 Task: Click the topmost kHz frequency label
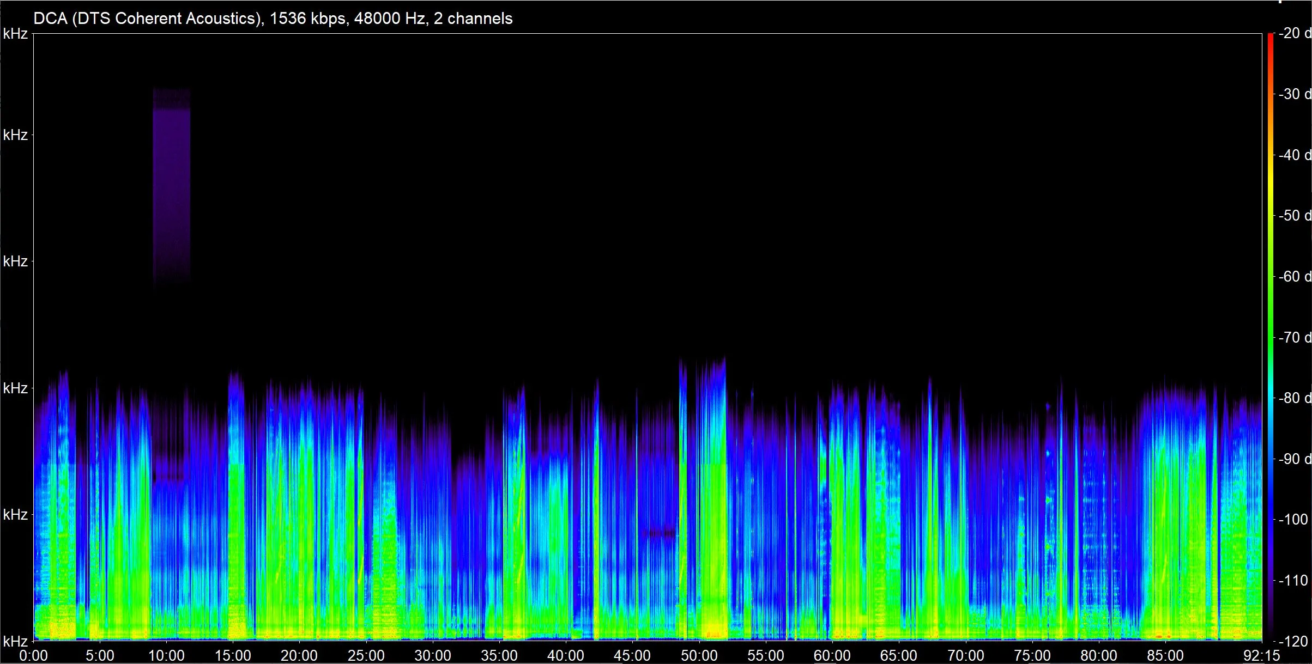[x=15, y=34]
